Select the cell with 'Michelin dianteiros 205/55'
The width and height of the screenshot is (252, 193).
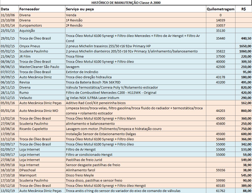136,51
